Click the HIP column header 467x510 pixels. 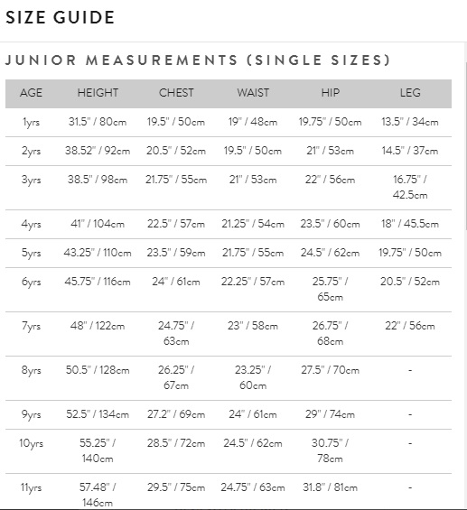click(331, 93)
